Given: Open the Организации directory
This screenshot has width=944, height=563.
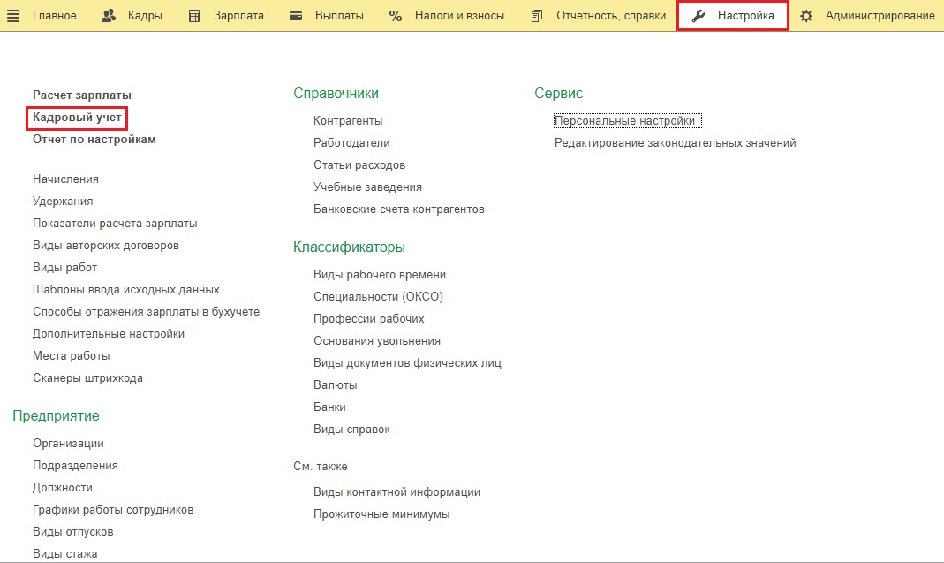Looking at the screenshot, I should 68,444.
